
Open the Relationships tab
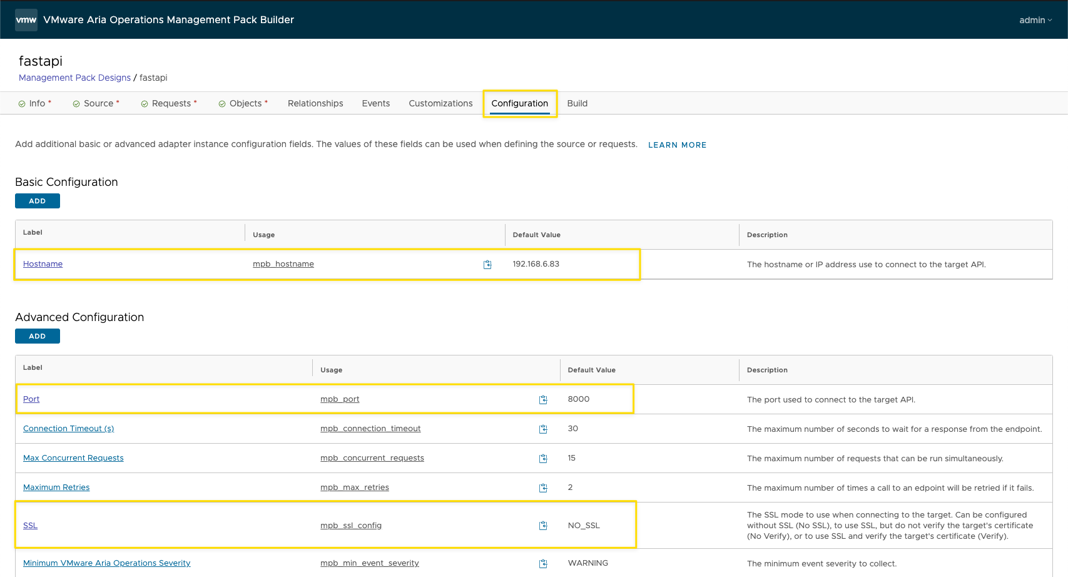coord(315,103)
